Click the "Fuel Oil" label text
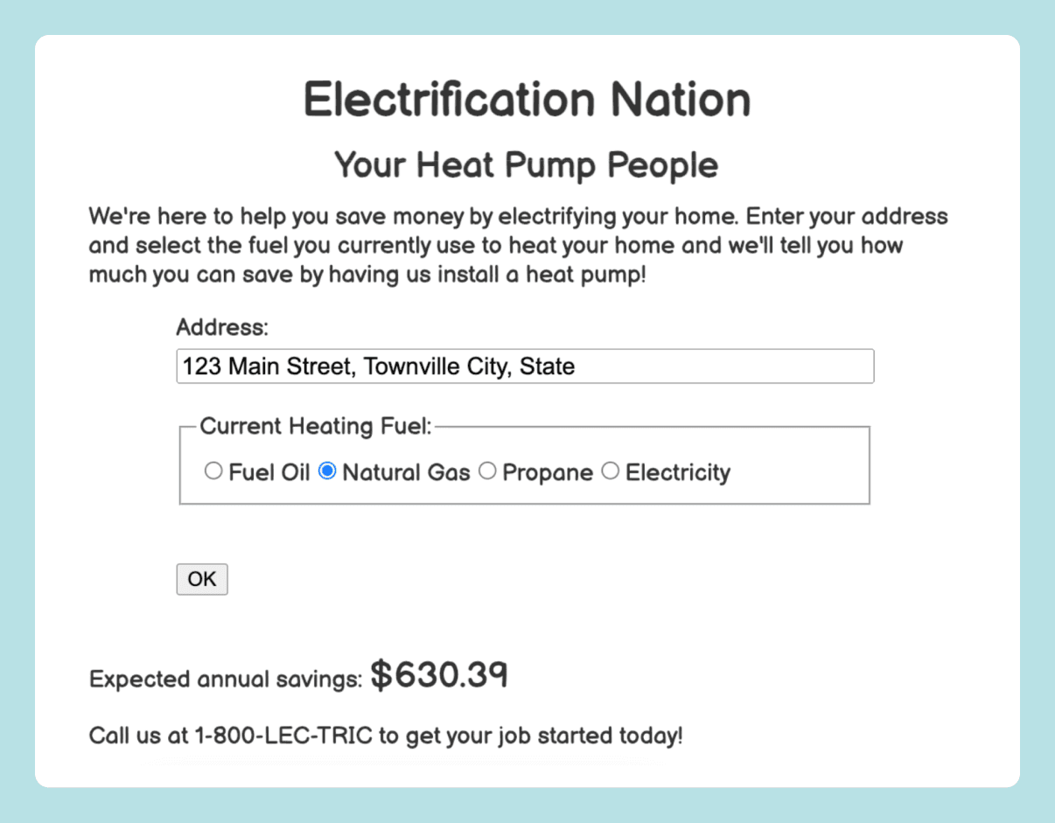1055x823 pixels. point(269,472)
